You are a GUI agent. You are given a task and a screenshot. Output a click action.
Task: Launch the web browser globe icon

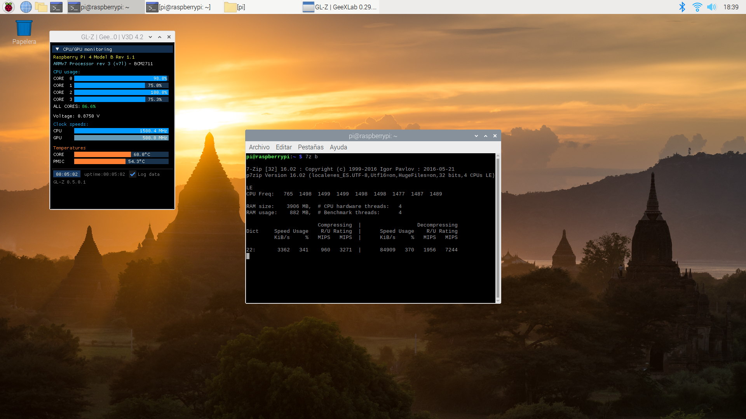[x=26, y=7]
